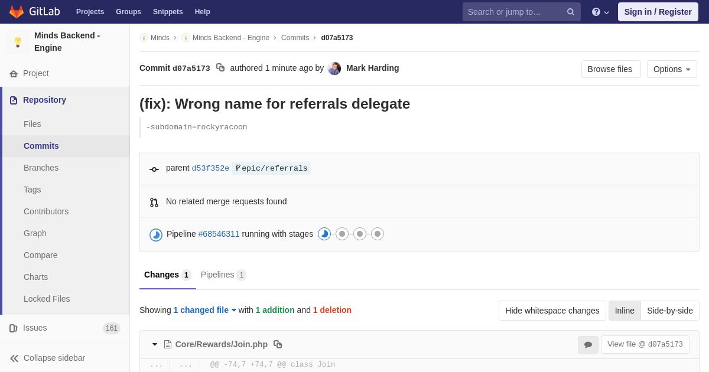Screen dimensions: 709x372
Task: Click Help in the top navigation
Action: click(203, 12)
